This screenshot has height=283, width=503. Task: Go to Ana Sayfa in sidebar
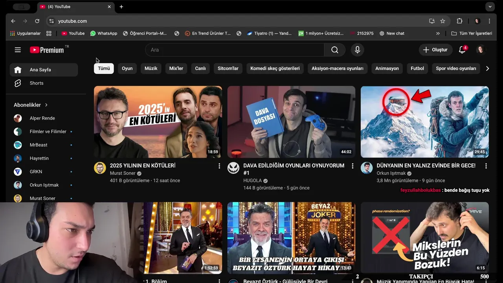(44, 70)
